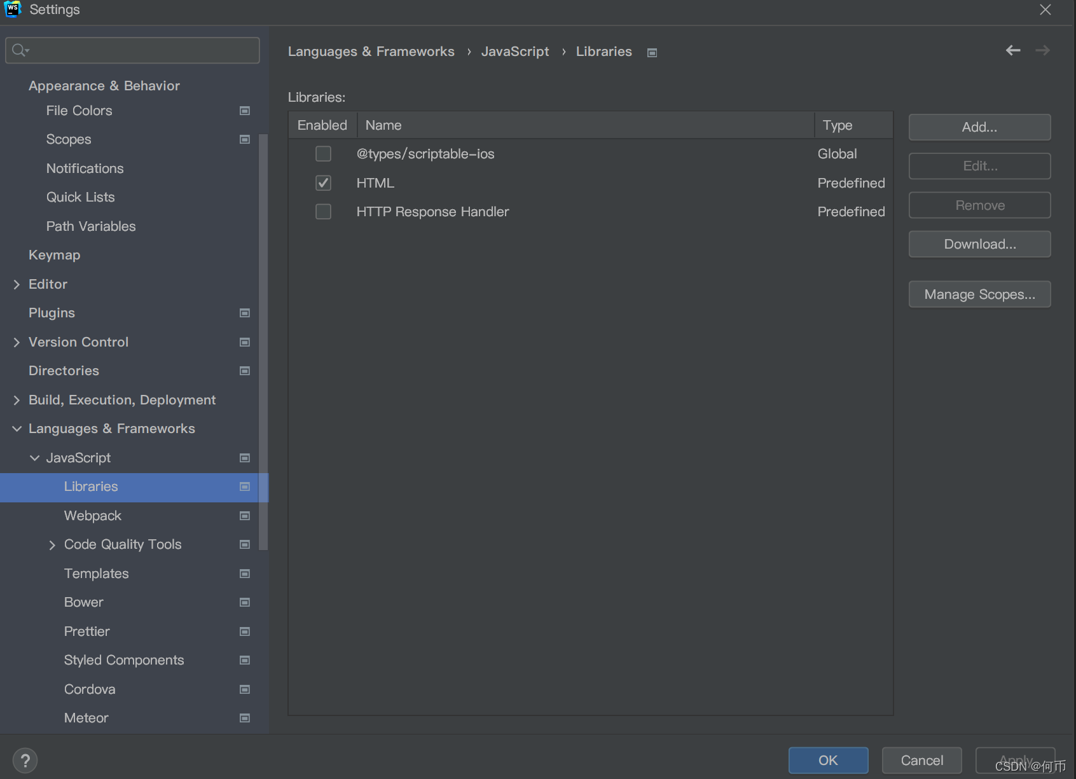Screen dimensions: 1076x779
Task: Open Manage Scopes... dialog
Action: [x=979, y=294]
